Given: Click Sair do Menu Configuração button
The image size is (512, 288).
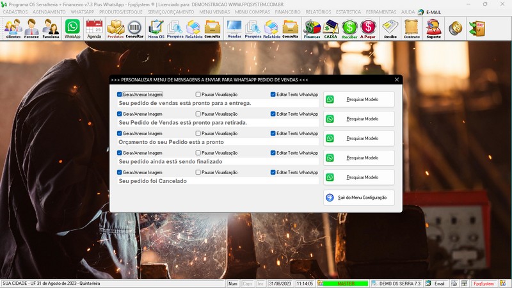Looking at the screenshot, I should pos(359,198).
